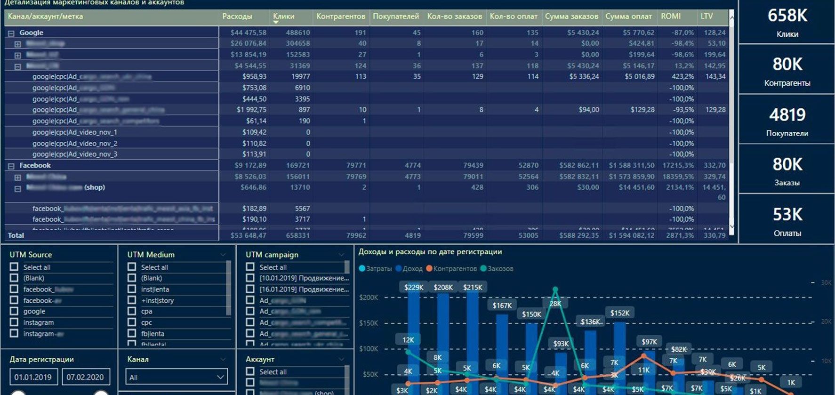Image resolution: width=835 pixels, height=395 pixels.
Task: Tick fb|lenta in UTM Medium
Action: click(132, 333)
